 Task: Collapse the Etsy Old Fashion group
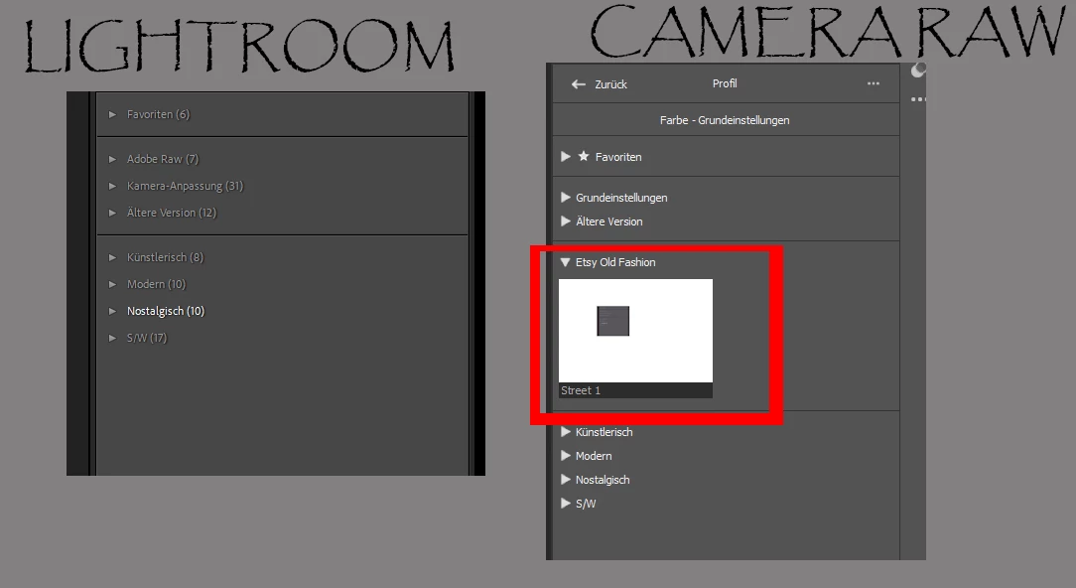tap(566, 261)
